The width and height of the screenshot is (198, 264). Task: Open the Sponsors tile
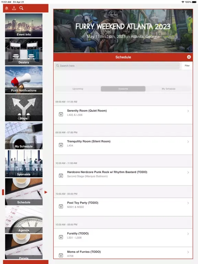coord(24,164)
